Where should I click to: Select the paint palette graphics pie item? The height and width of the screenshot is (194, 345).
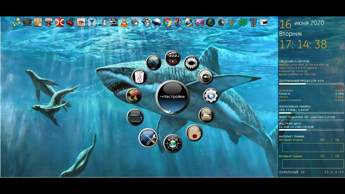click(133, 96)
